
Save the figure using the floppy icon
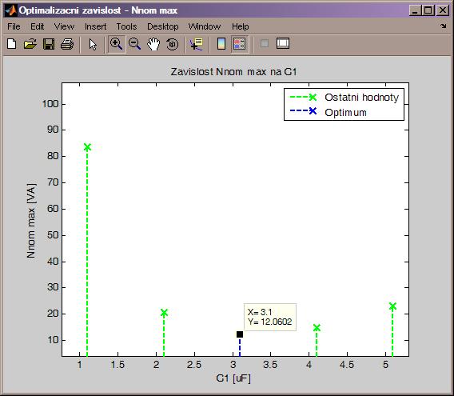pyautogui.click(x=49, y=44)
